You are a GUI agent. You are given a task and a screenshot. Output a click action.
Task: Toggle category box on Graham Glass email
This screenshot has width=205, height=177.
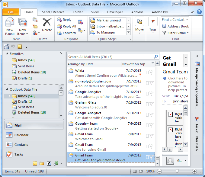[147, 104]
